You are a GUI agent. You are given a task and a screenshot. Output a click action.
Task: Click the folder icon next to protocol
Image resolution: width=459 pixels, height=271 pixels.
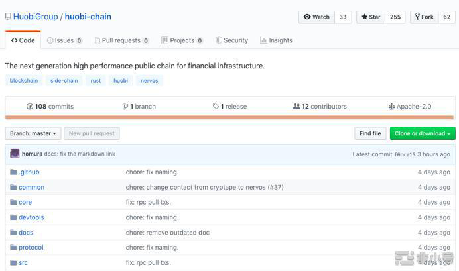pos(13,248)
